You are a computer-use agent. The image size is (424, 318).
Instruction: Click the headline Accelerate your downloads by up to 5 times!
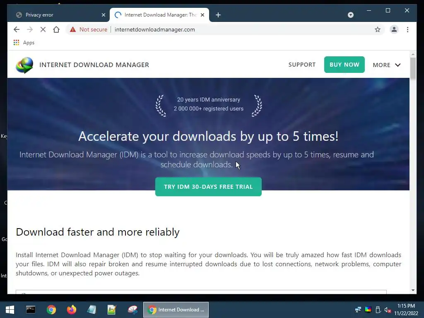pos(208,136)
